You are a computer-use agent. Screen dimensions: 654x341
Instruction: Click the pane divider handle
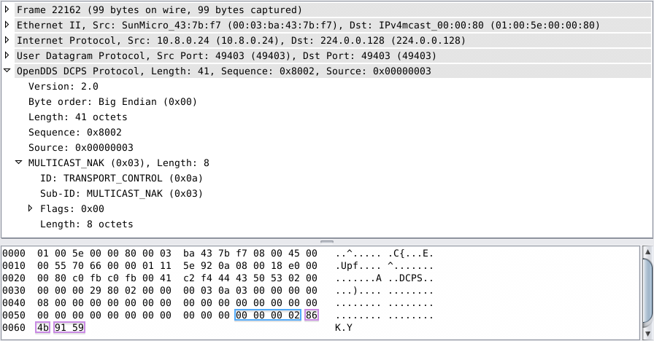point(327,241)
